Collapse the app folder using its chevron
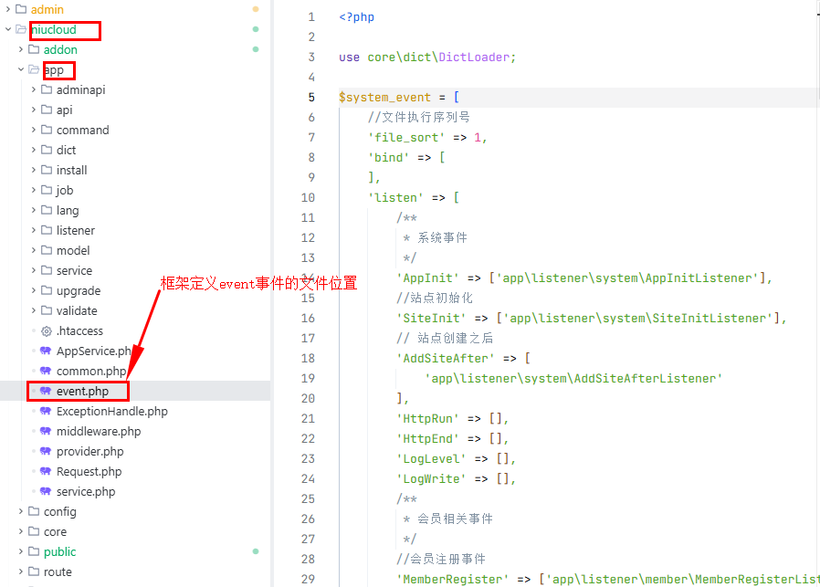The height and width of the screenshot is (587, 820). pyautogui.click(x=21, y=69)
